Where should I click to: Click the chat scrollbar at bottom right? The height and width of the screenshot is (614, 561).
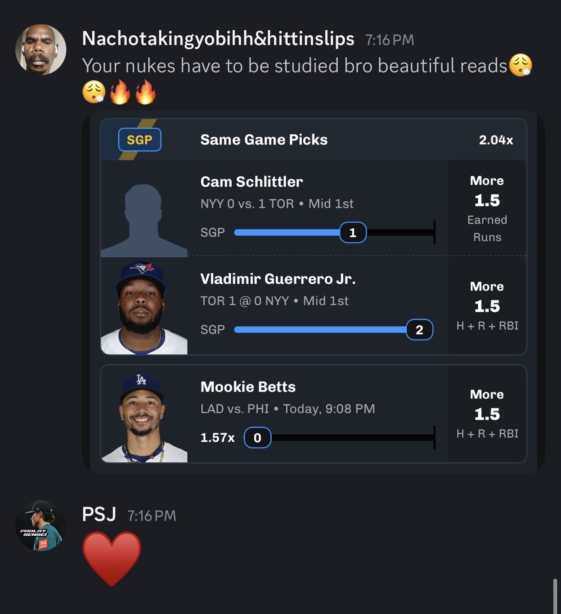point(555,596)
